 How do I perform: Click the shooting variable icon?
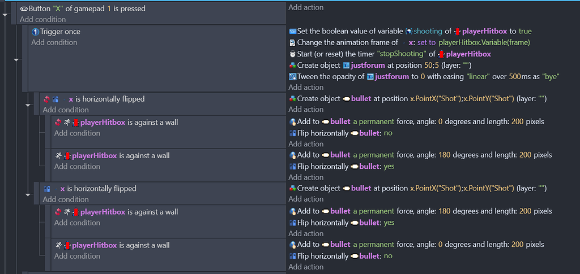tap(409, 31)
